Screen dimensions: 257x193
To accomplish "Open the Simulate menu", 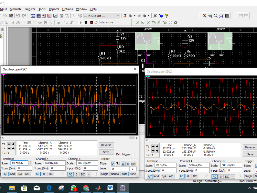I will 16,9.
